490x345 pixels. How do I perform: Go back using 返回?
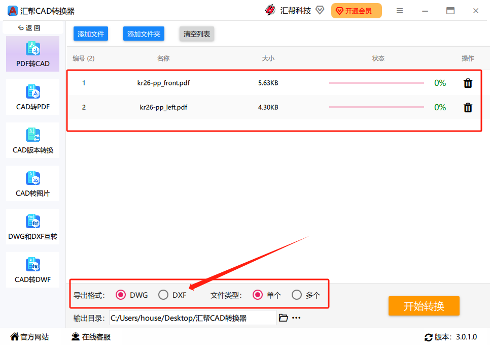point(29,28)
